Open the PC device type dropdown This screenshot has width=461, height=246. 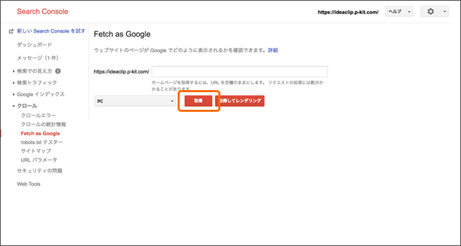pyautogui.click(x=135, y=101)
